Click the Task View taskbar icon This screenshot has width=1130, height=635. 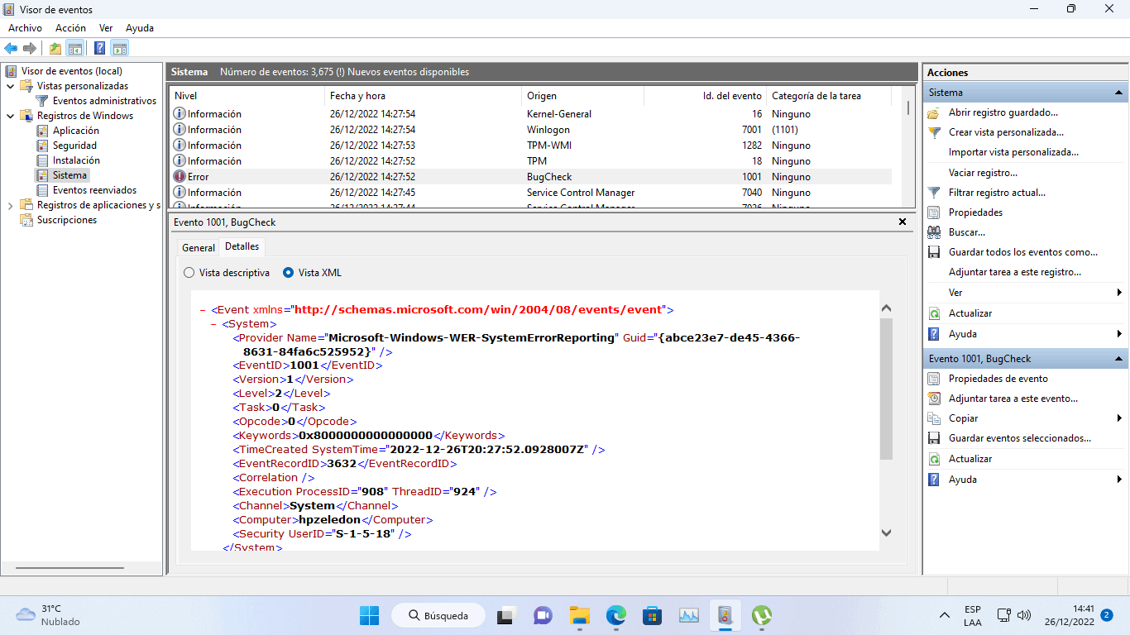pos(505,615)
